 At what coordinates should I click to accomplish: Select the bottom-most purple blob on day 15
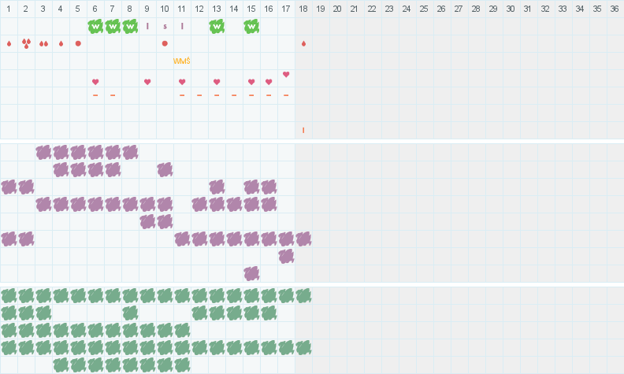pos(251,273)
